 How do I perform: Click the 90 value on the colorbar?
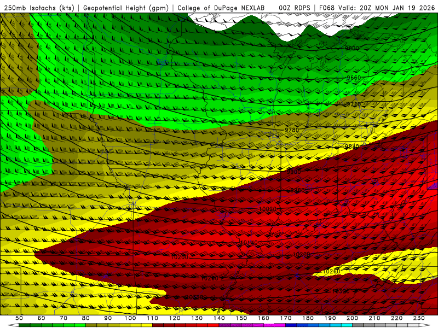(108, 318)
